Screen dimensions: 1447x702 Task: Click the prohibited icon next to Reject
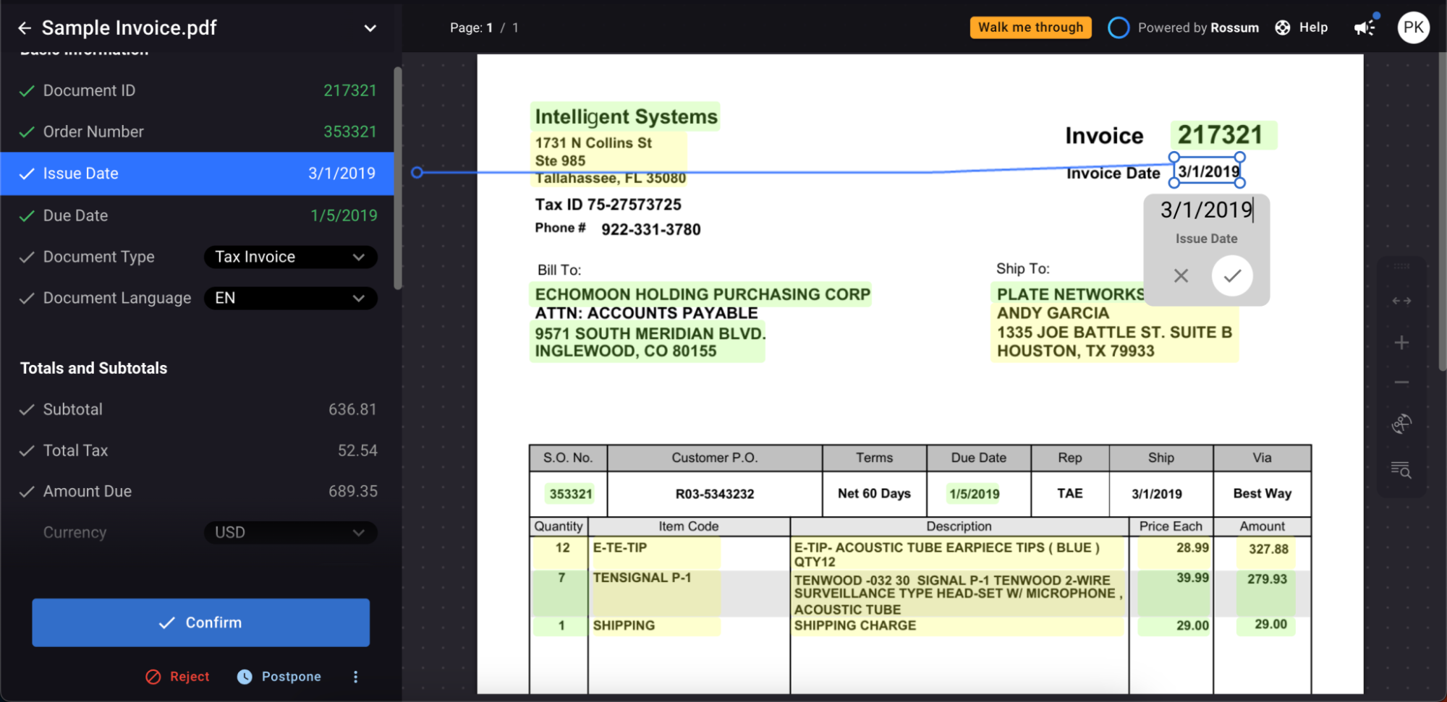[153, 677]
